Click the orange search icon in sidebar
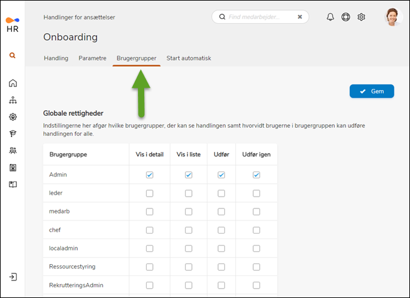Image resolution: width=410 pixels, height=298 pixels. point(13,55)
